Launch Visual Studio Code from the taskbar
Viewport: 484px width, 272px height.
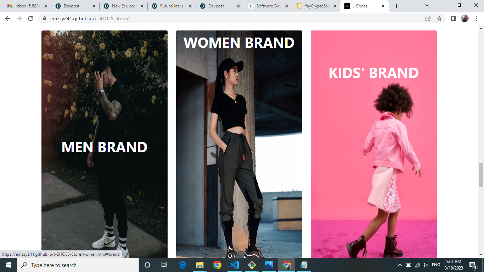(x=235, y=265)
